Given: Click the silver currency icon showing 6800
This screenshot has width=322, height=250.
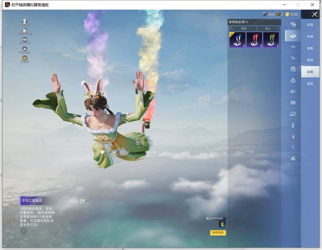Looking at the screenshot, I should pyautogui.click(x=265, y=14).
